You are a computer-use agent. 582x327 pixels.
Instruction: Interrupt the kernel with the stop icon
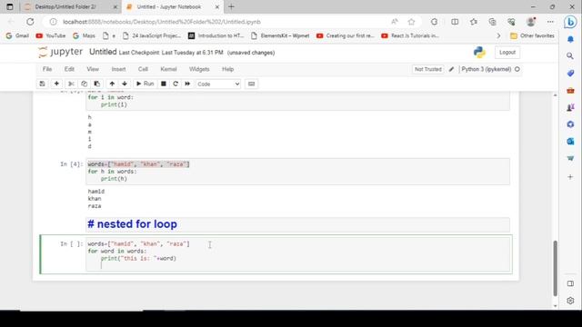pos(164,84)
